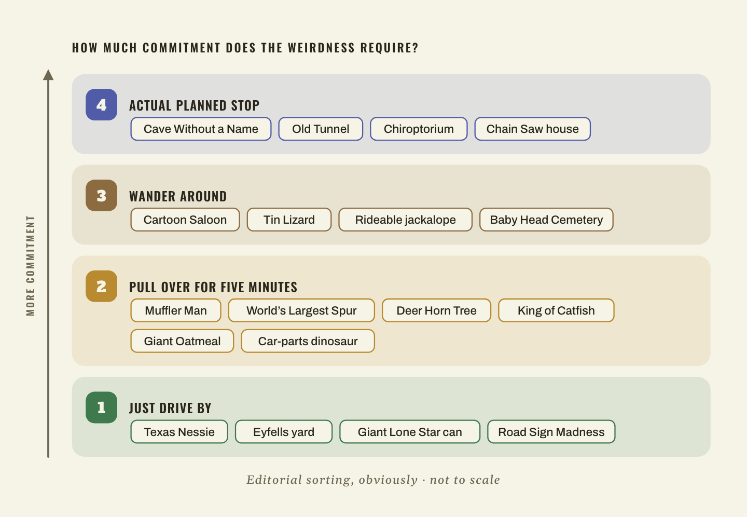Choose the Giant Lone Star can tag

tap(410, 432)
